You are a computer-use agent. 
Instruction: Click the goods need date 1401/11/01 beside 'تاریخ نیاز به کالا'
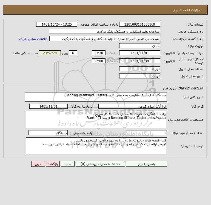[49, 106]
